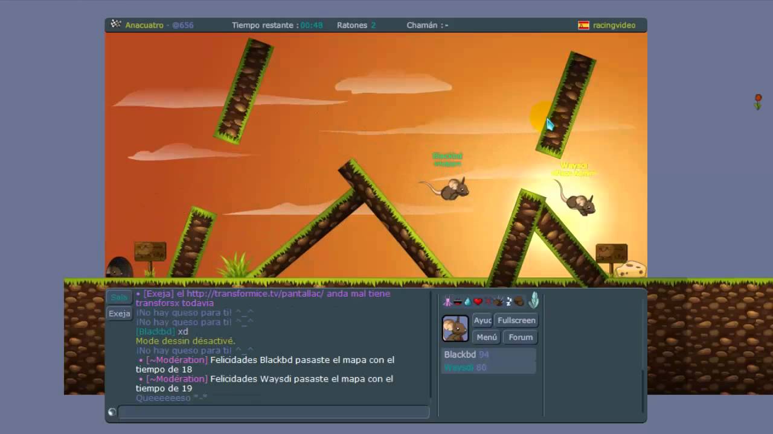Screen dimensions: 773x434
Task: Select Blackbd in the player list
Action: [x=488, y=354]
